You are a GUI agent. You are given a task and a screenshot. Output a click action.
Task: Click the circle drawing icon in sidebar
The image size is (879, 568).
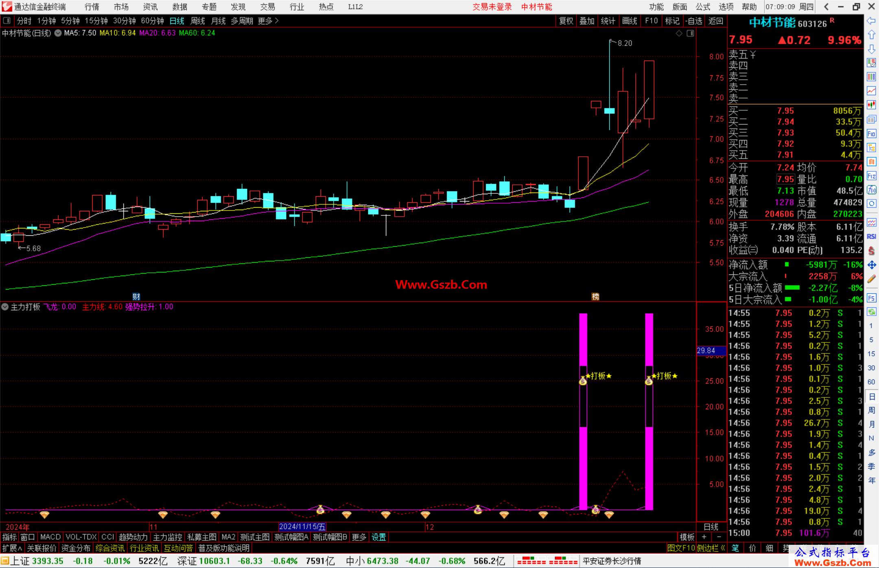pyautogui.click(x=871, y=204)
